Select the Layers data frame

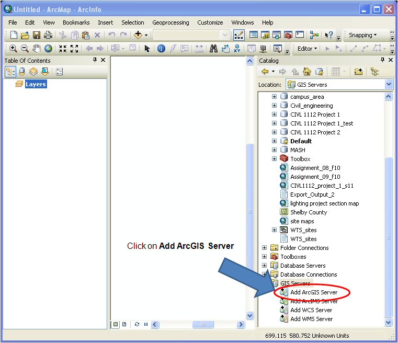tap(36, 84)
